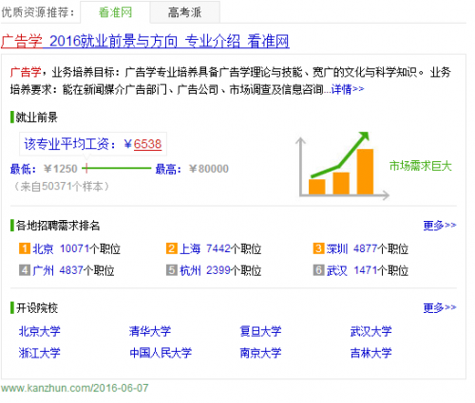Click the market demand growth bar chart
475x403 pixels.
click(344, 166)
